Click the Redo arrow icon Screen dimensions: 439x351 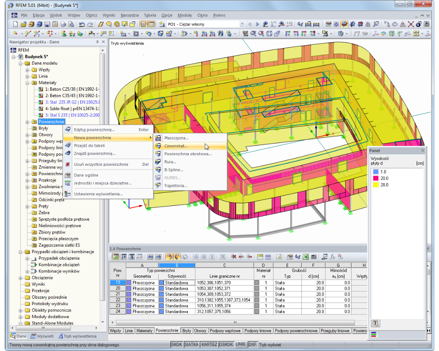[90, 24]
